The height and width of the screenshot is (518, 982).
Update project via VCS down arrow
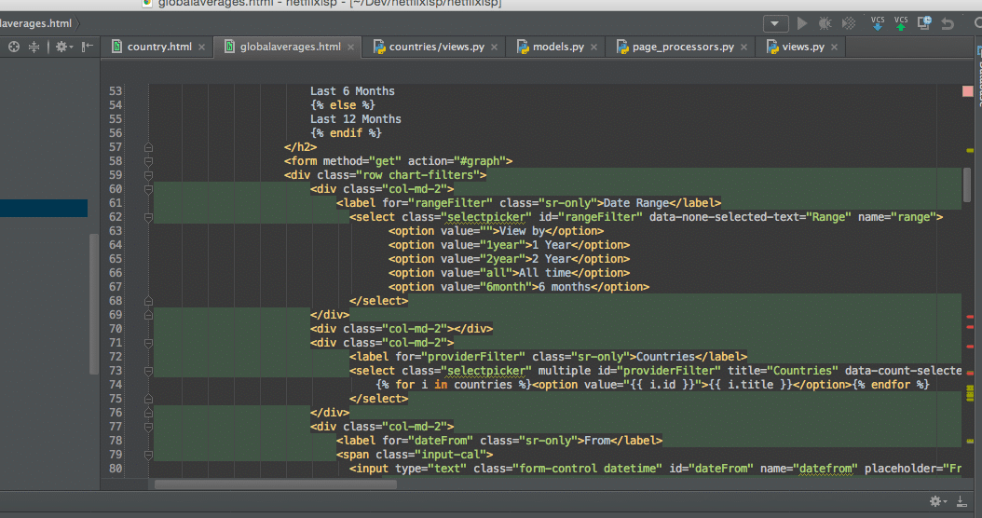[878, 23]
